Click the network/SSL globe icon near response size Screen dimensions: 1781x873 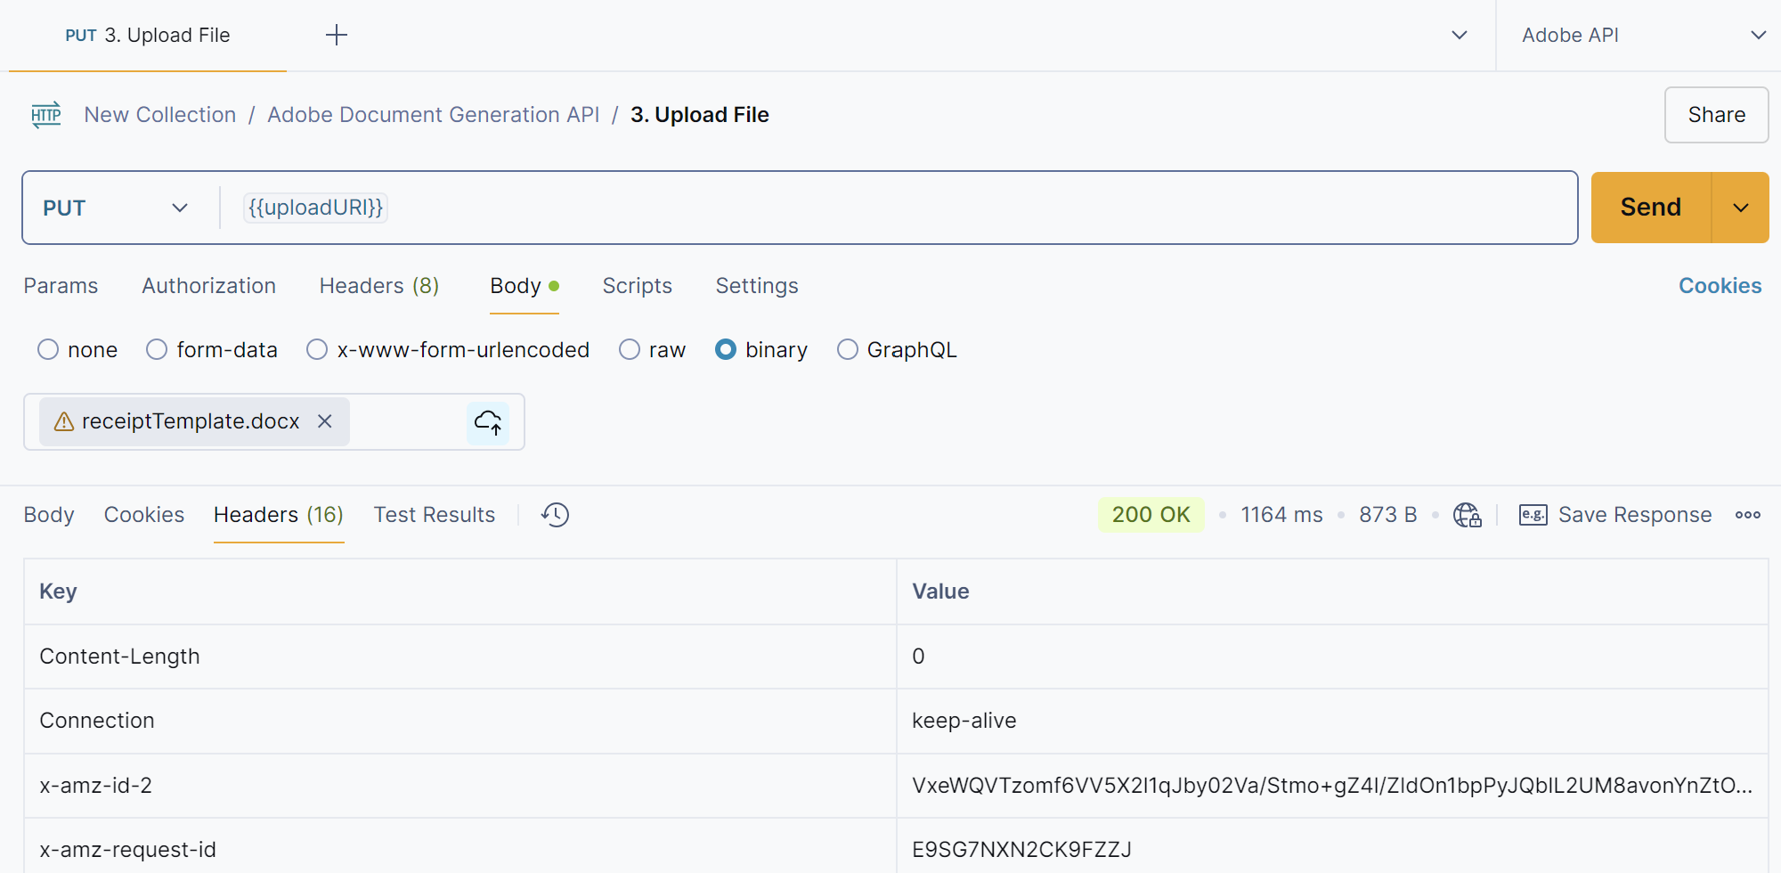[x=1467, y=514]
